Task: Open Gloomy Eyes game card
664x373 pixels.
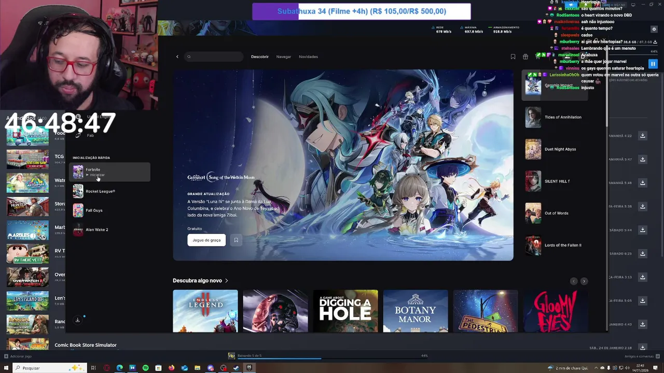Action: (x=556, y=311)
